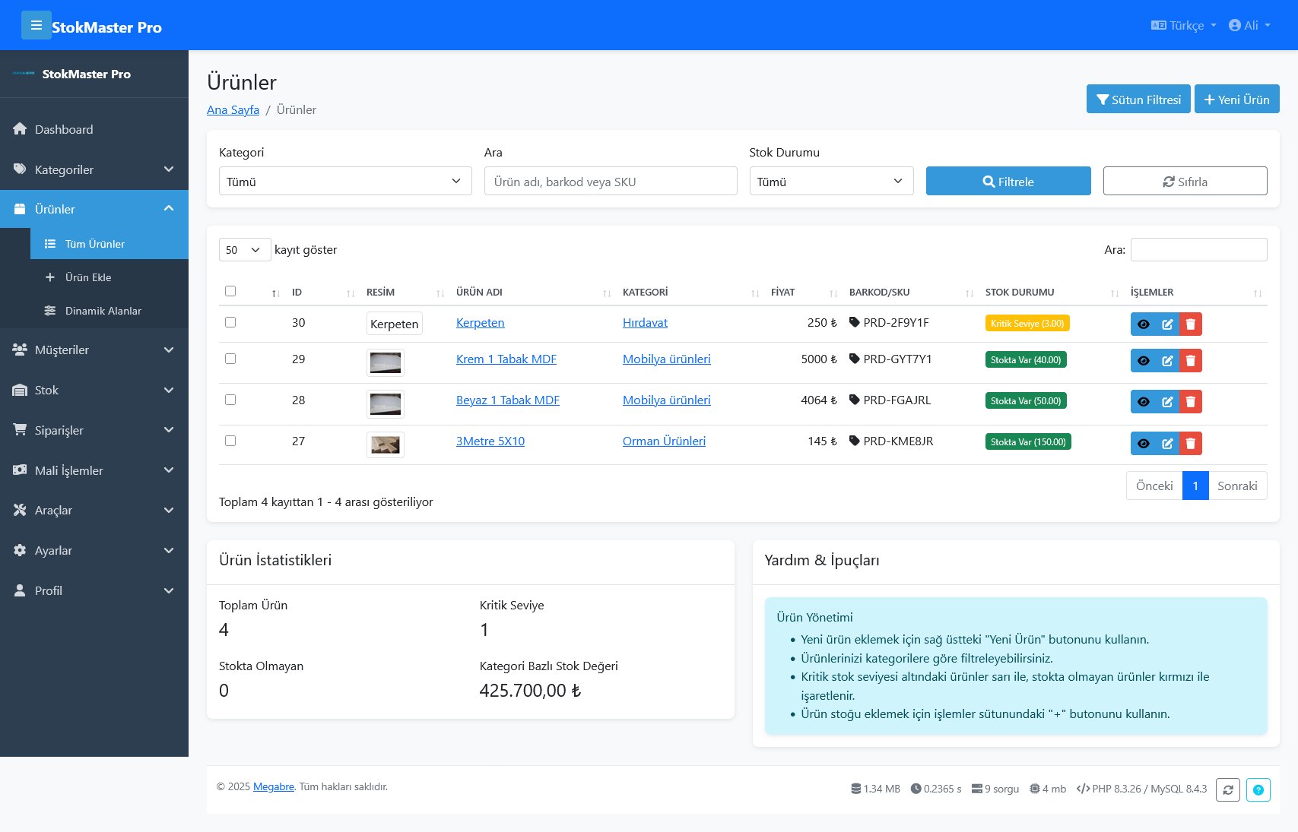1298x832 pixels.
Task: Click the refresh icon in the footer status bar
Action: coord(1227,789)
